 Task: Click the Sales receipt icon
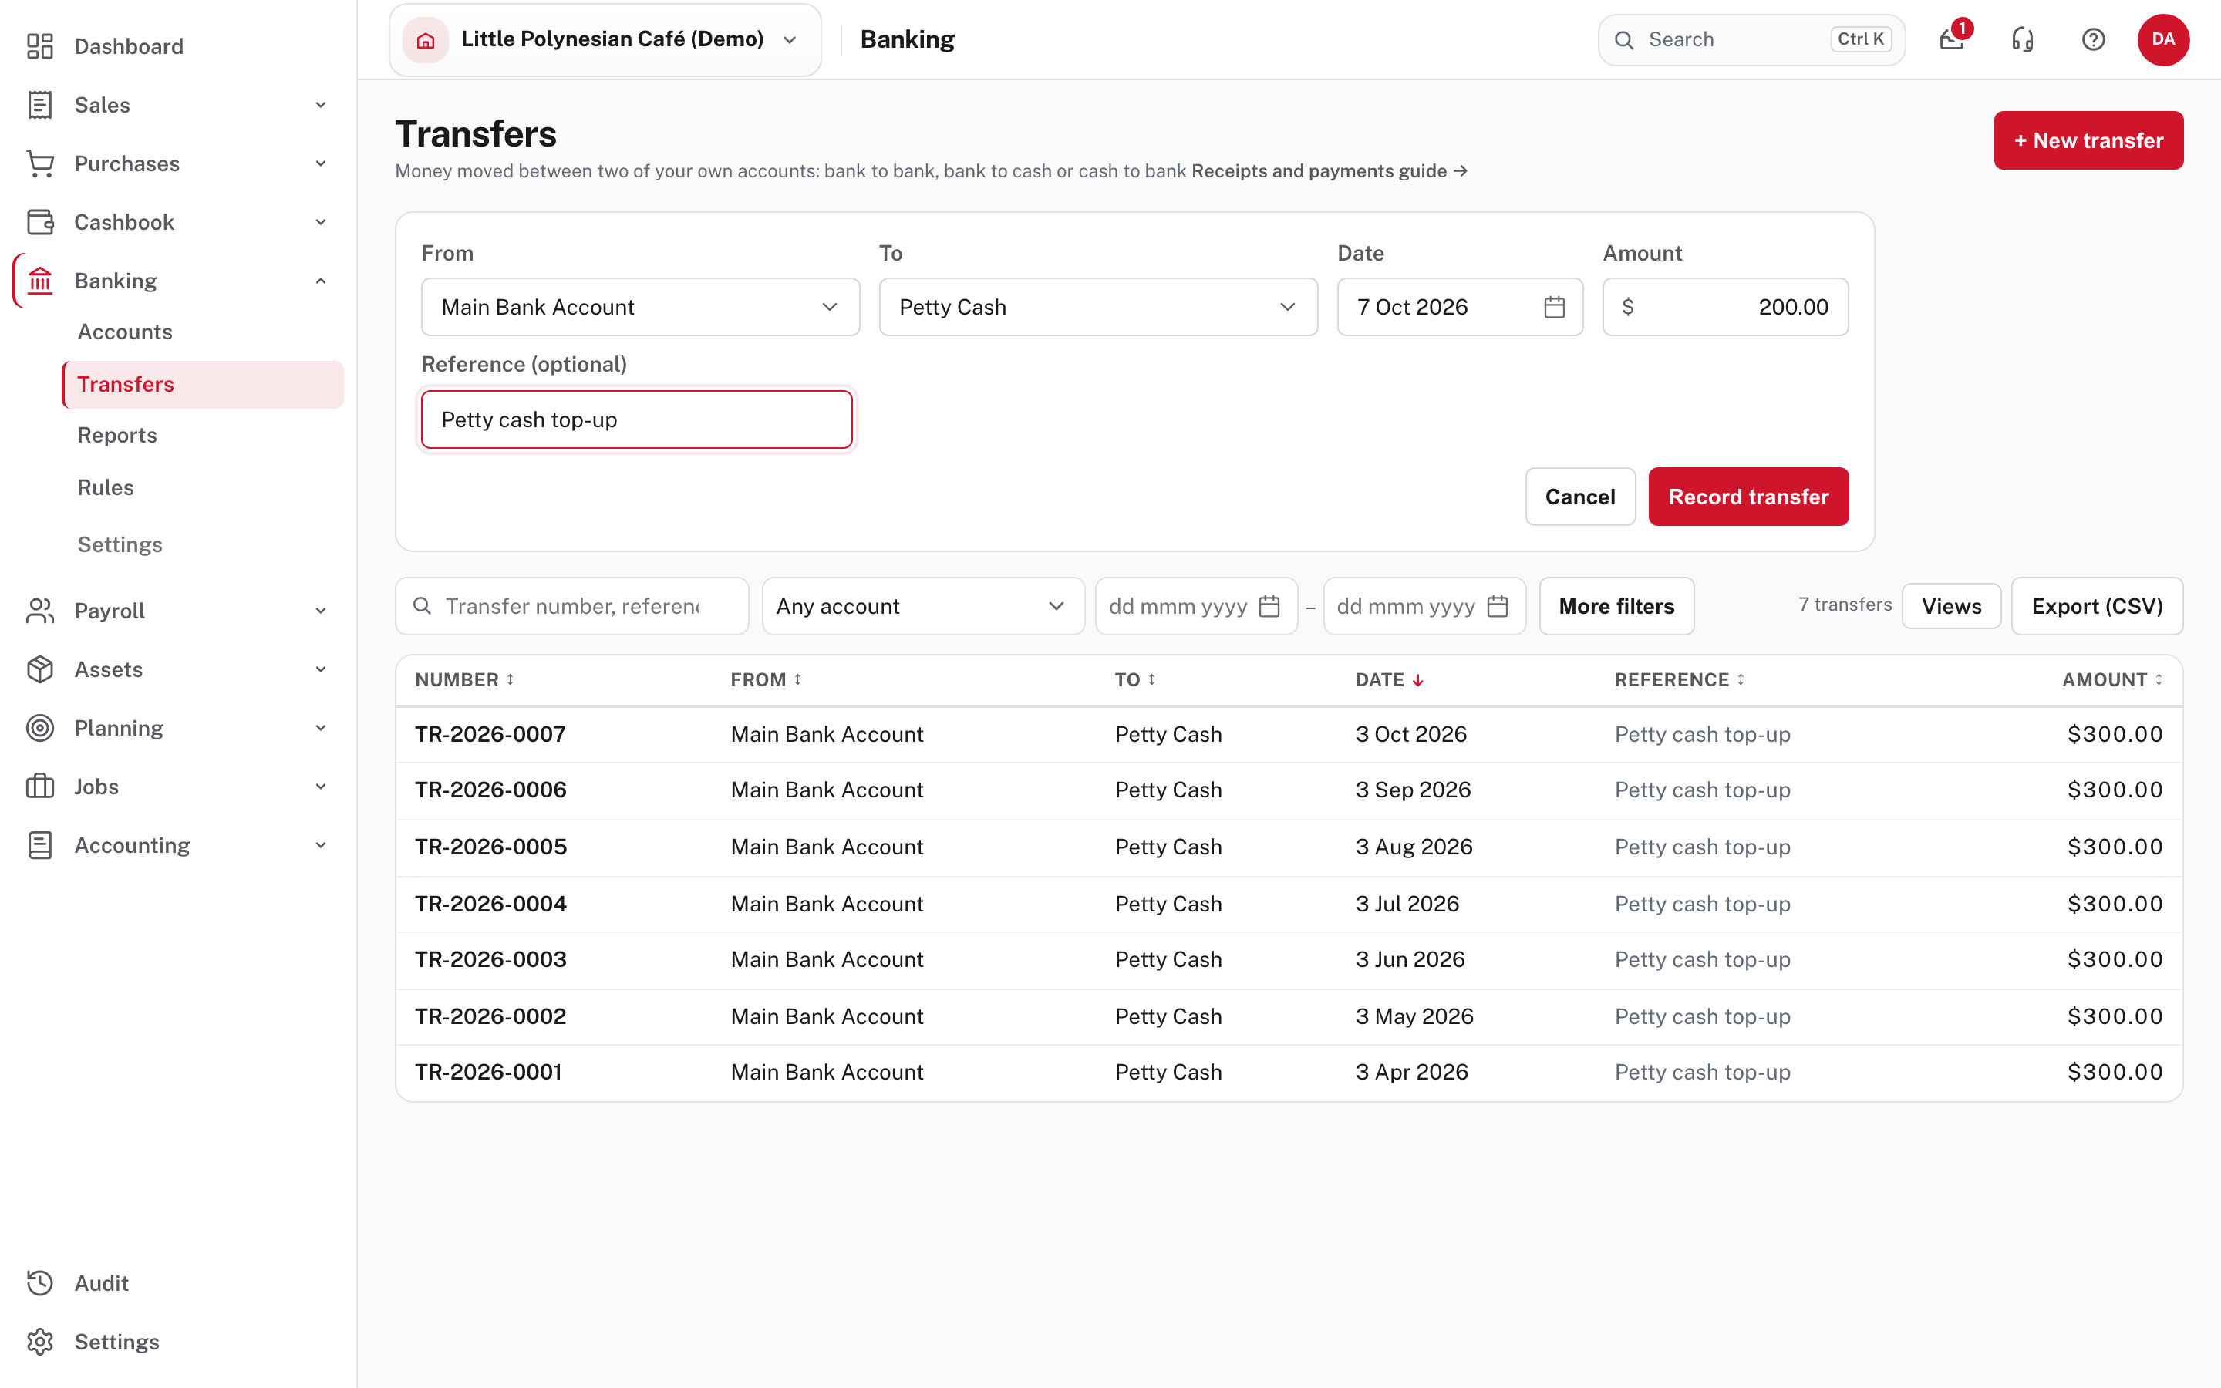39,105
